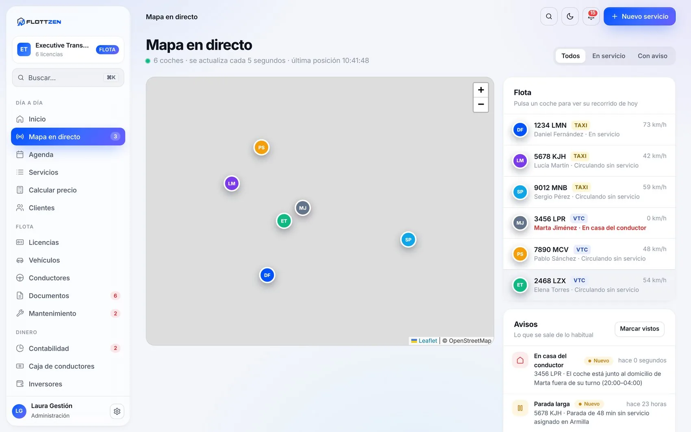Open the Executive Trans company switcher

[x=68, y=50]
